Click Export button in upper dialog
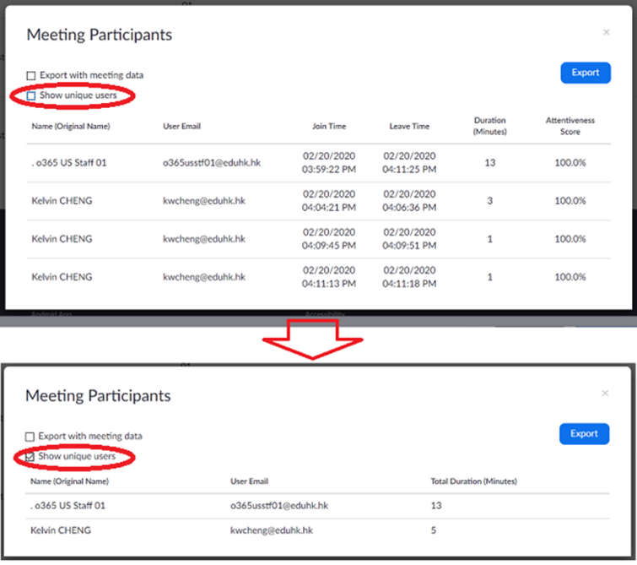Viewport: 637px width, 565px height. 586,73
